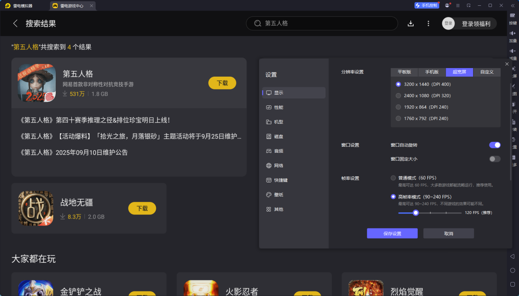Click the download manager icon near search bar
This screenshot has width=519, height=296.
(x=410, y=23)
